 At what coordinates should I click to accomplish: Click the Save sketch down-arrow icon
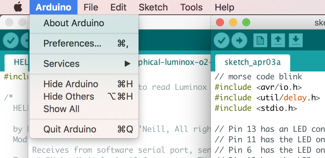pos(295,40)
